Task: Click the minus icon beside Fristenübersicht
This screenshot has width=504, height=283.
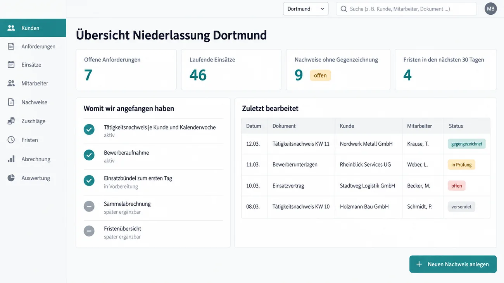Action: click(89, 231)
